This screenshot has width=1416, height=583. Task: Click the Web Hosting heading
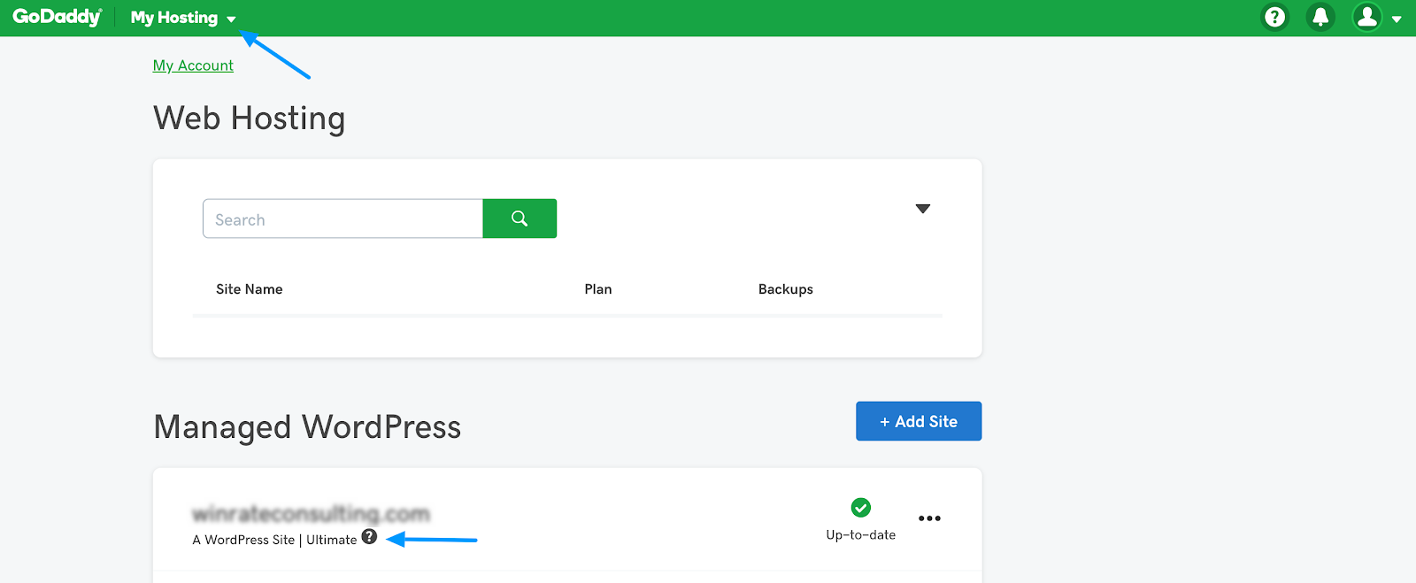pos(250,119)
